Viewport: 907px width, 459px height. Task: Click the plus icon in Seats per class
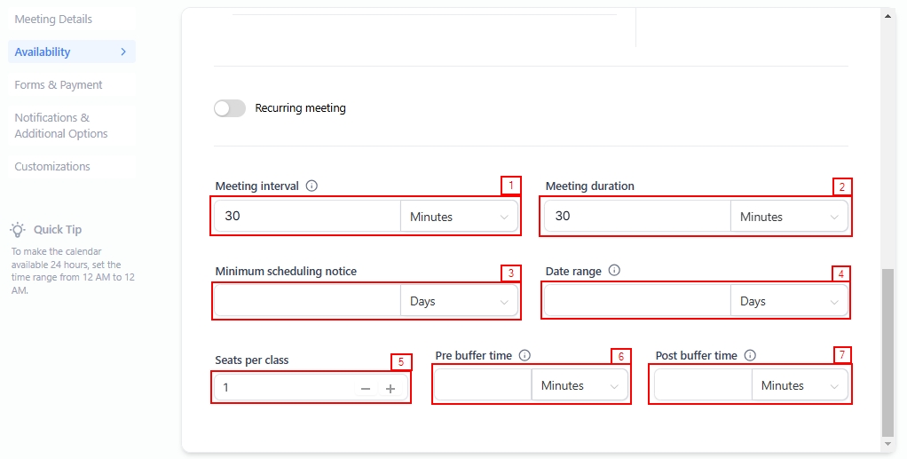[x=390, y=389]
